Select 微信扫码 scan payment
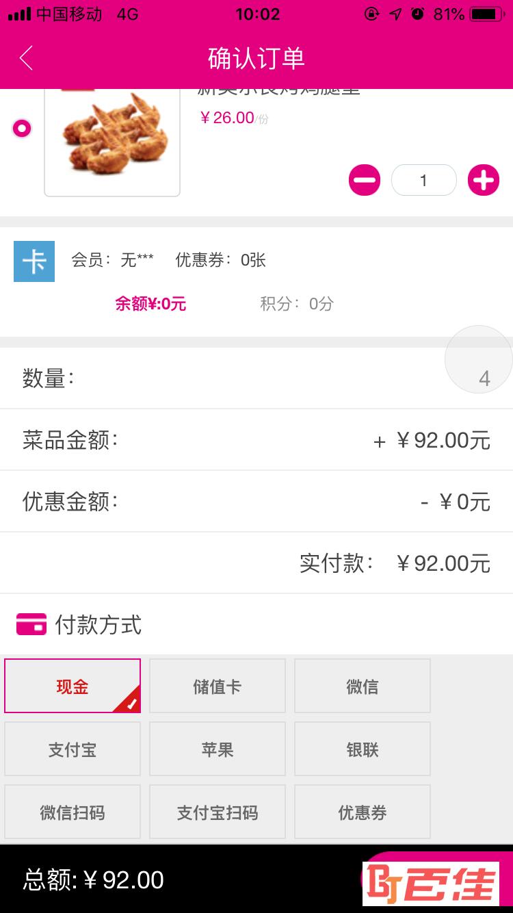The width and height of the screenshot is (513, 913). (73, 812)
